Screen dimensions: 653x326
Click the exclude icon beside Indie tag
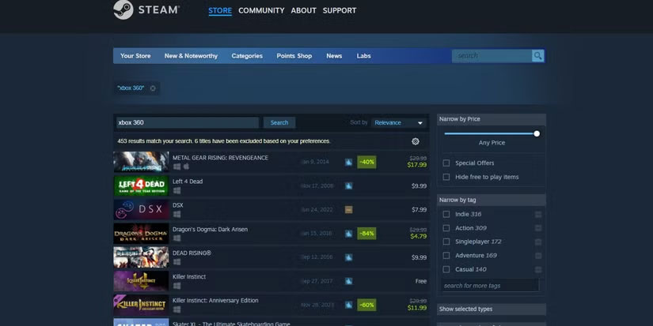(538, 214)
